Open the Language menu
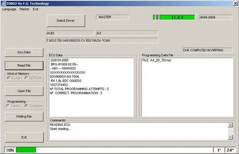The image size is (239, 154). 9,9
